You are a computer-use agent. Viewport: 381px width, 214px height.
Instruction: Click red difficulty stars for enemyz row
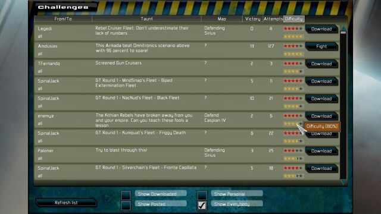293,116
